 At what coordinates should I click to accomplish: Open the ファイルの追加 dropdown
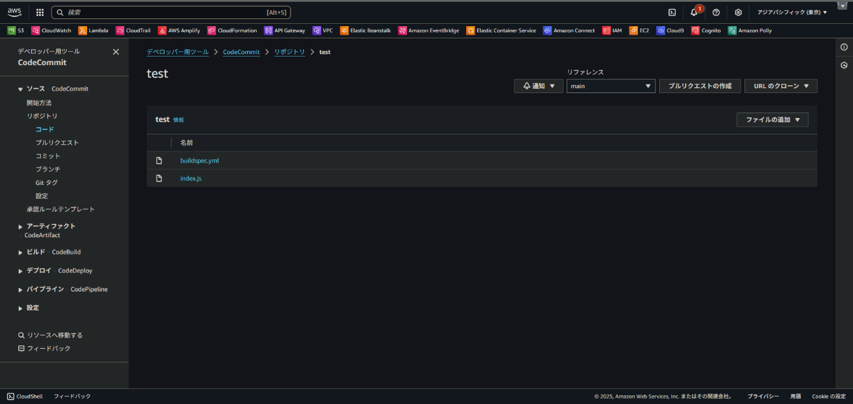[x=773, y=120]
